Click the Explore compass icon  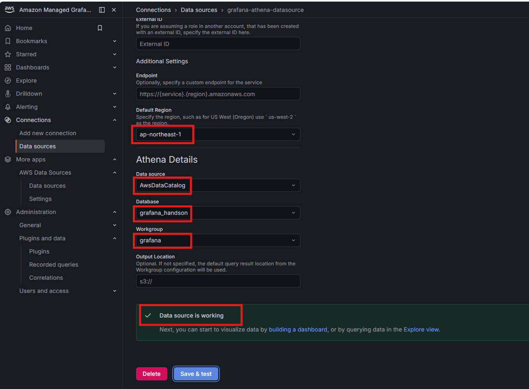(8, 81)
